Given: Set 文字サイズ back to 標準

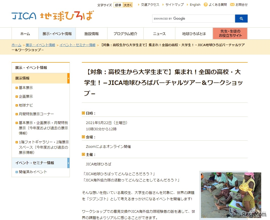Looking at the screenshot, I should [x=118, y=5].
